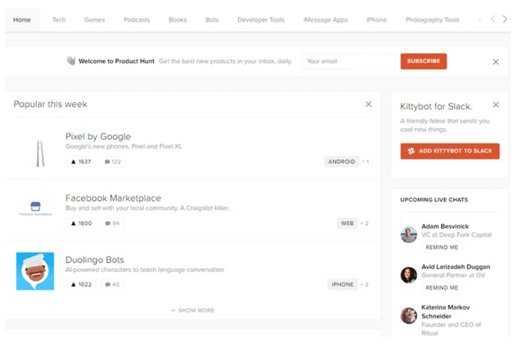This screenshot has height=346, width=513.
Task: Close the Popular this week section
Action: [369, 104]
